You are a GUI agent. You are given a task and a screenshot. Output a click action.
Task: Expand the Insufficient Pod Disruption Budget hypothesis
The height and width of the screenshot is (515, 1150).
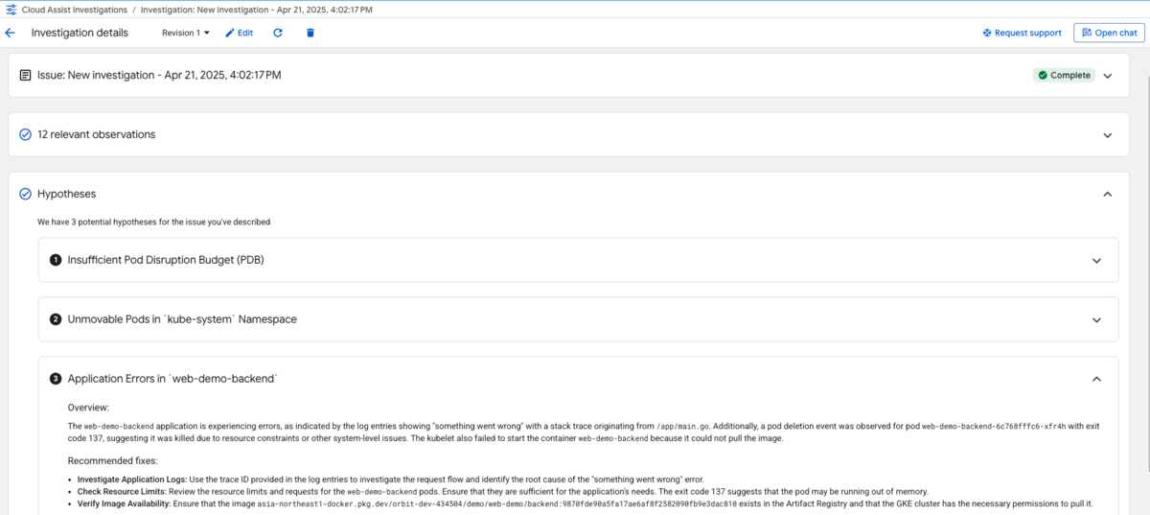pos(1096,260)
